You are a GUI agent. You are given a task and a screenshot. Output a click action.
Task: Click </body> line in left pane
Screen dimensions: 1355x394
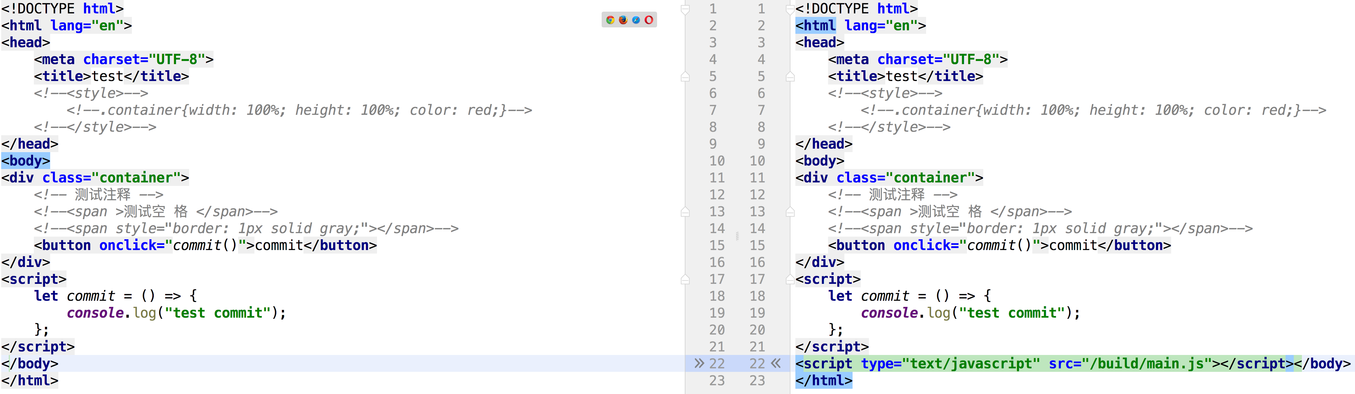[x=29, y=363]
